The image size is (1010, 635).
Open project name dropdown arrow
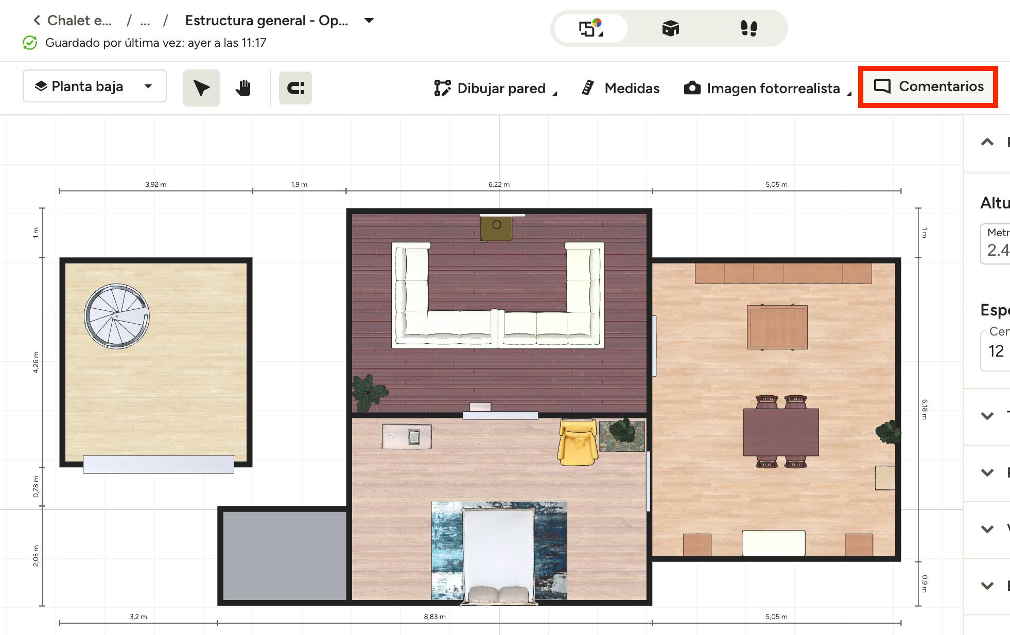click(x=369, y=21)
